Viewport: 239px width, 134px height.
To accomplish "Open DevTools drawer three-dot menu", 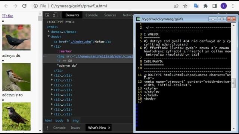I will (47, 128).
